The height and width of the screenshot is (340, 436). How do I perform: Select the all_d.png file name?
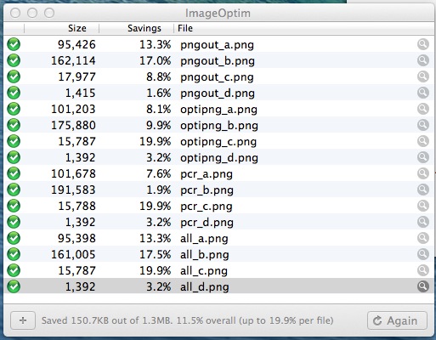tap(205, 287)
